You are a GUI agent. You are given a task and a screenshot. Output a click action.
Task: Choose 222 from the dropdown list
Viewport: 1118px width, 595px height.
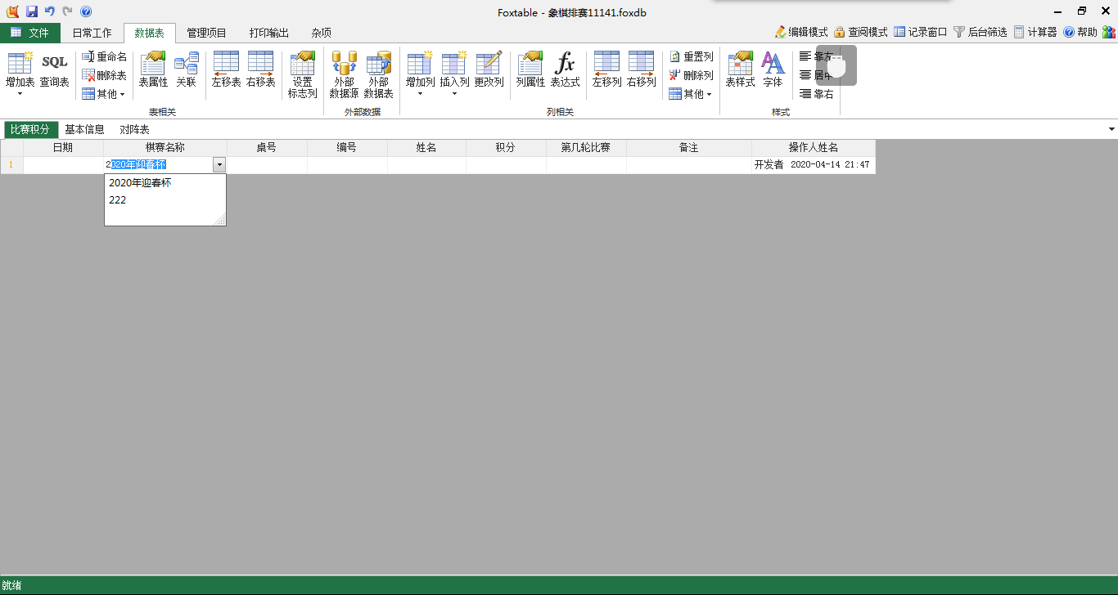[118, 200]
